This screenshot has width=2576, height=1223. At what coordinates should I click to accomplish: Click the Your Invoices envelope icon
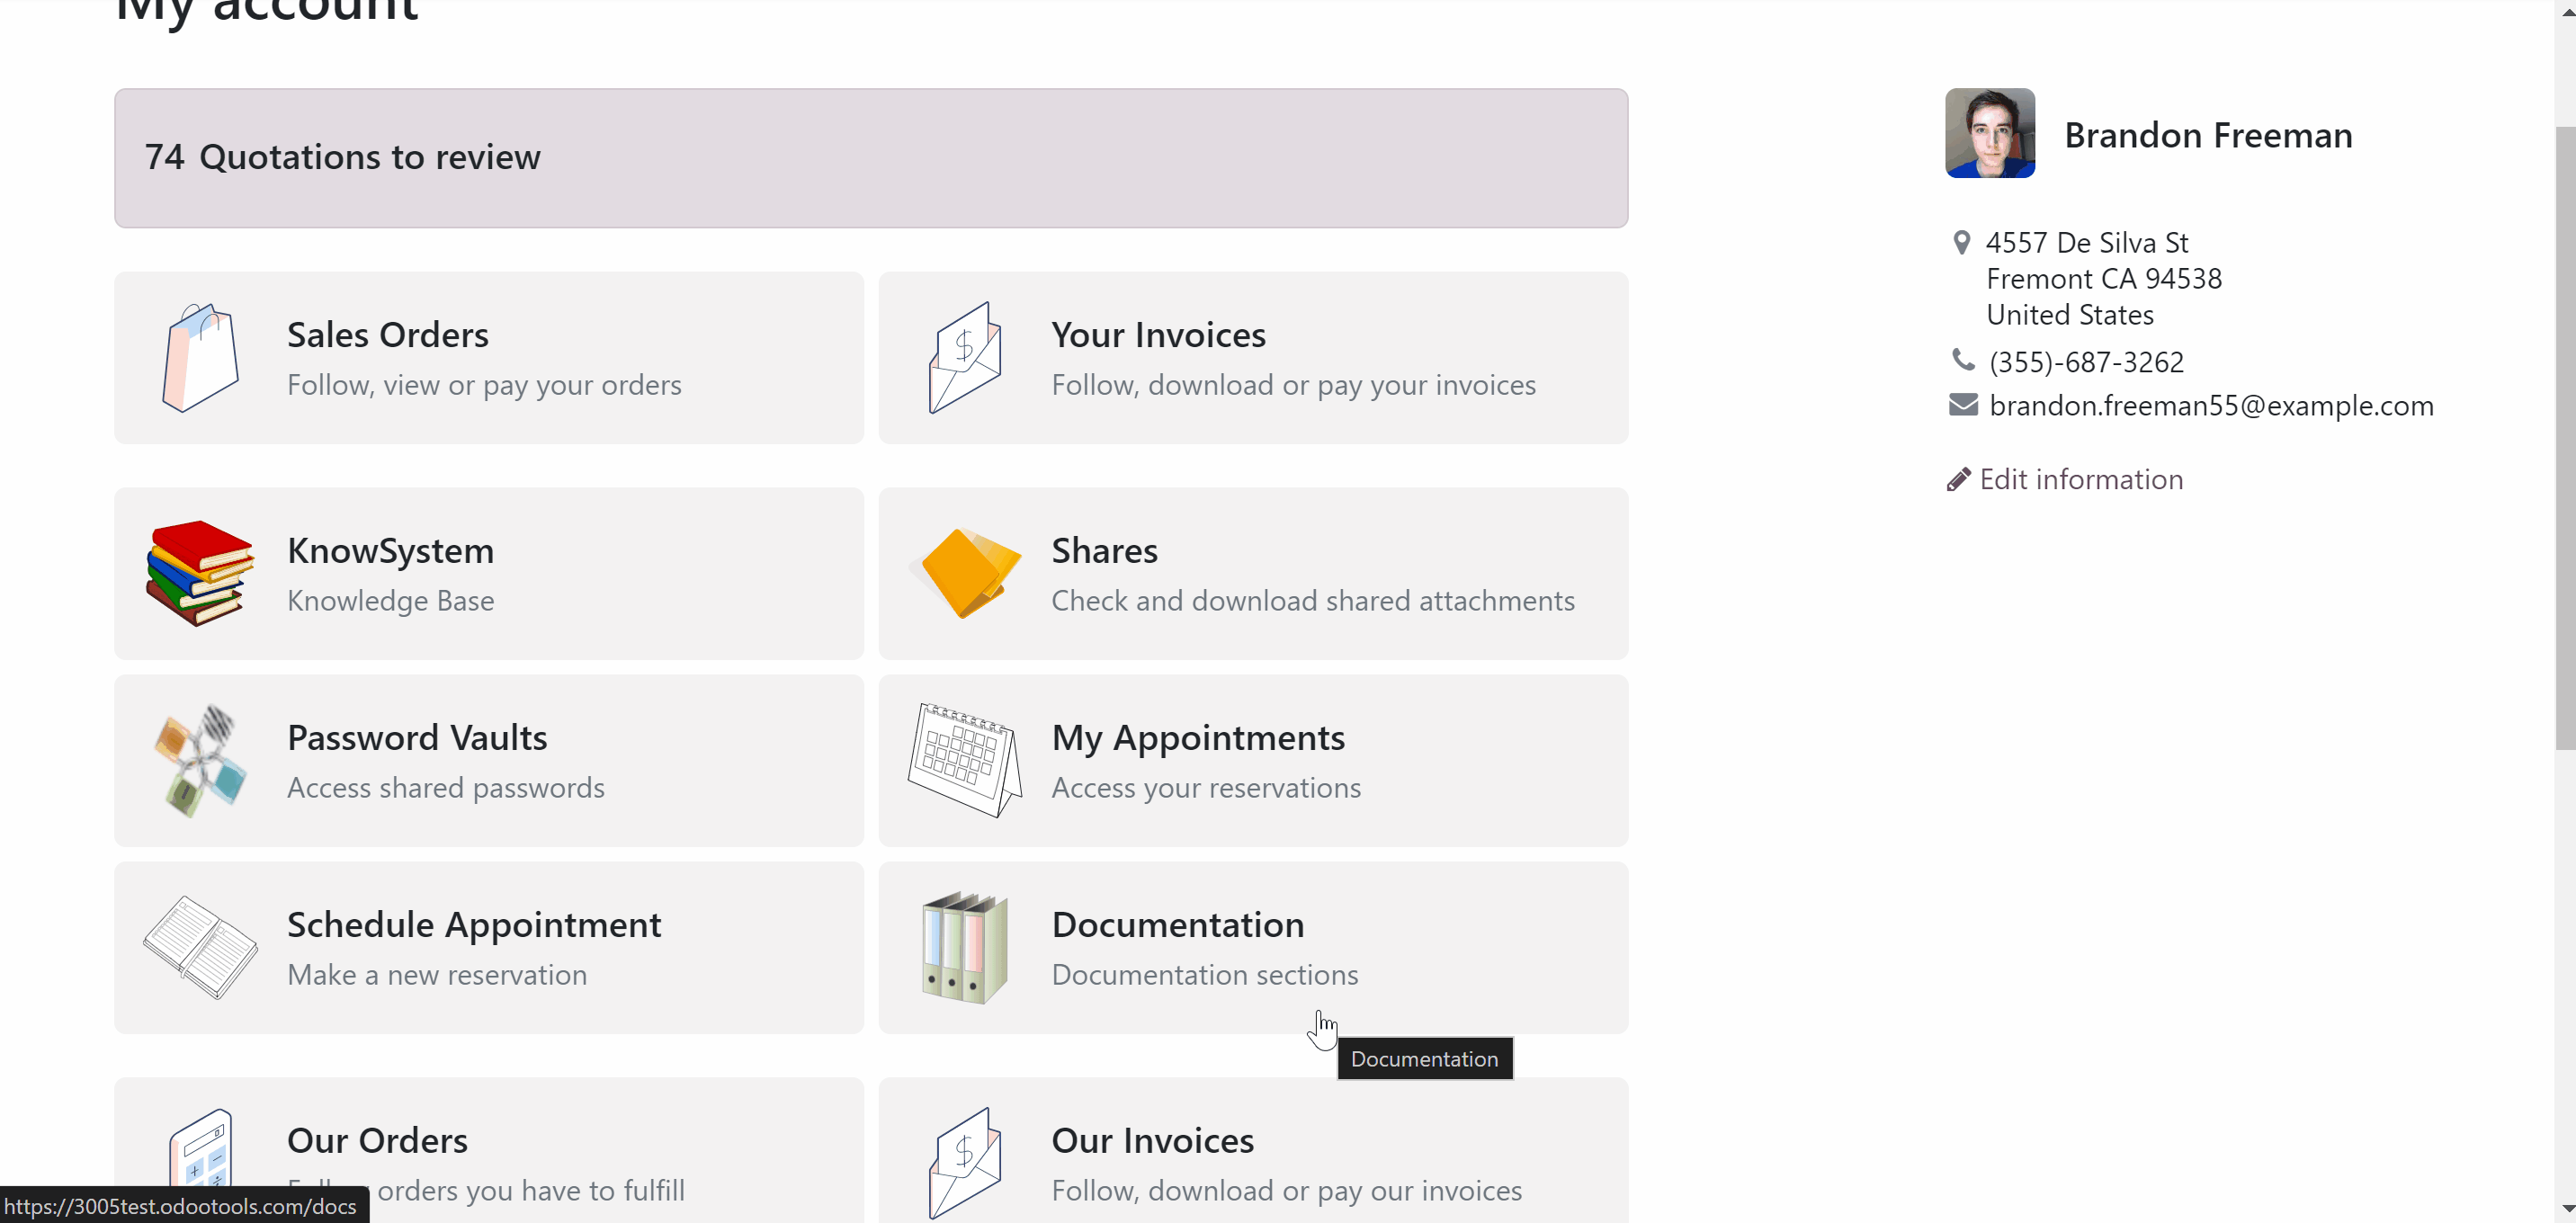965,358
